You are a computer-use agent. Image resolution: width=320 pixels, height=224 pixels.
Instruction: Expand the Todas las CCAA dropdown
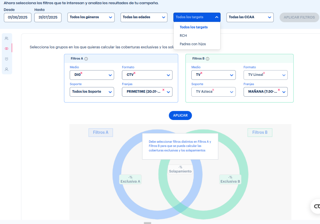click(x=250, y=17)
